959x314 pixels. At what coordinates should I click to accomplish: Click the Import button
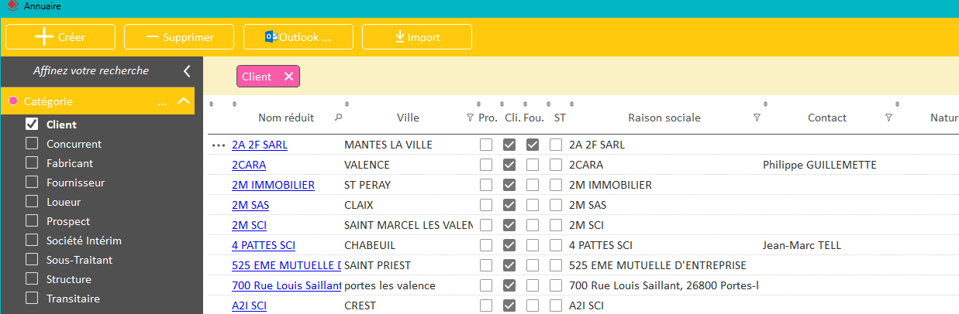[417, 37]
